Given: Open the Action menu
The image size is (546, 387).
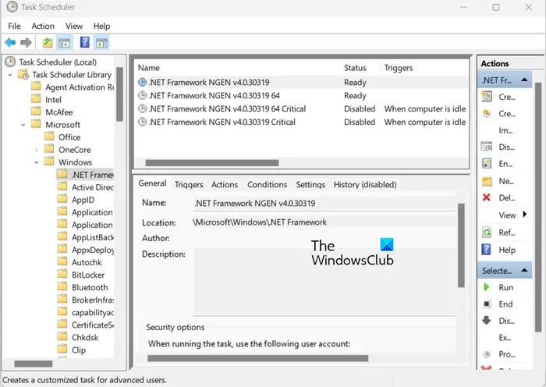Looking at the screenshot, I should coord(43,26).
